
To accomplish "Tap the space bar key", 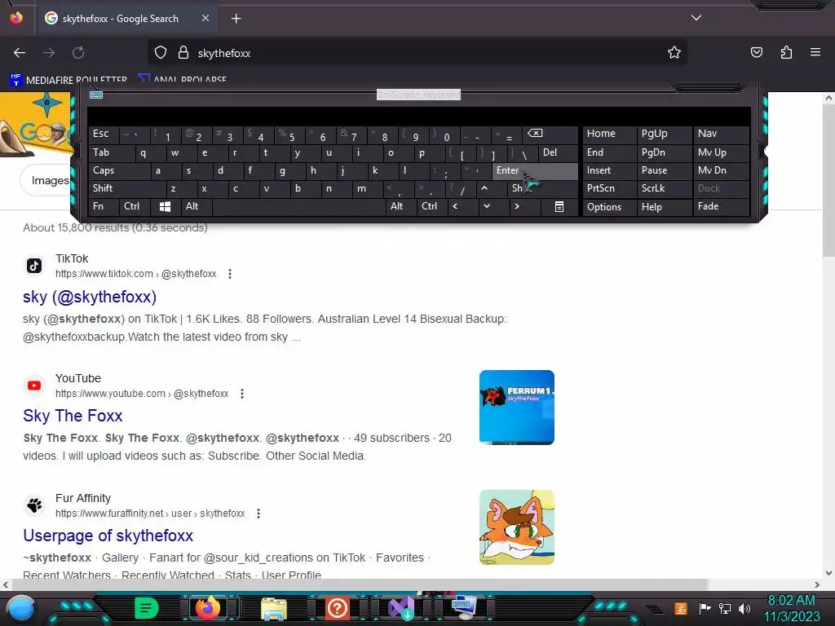I will click(x=298, y=206).
